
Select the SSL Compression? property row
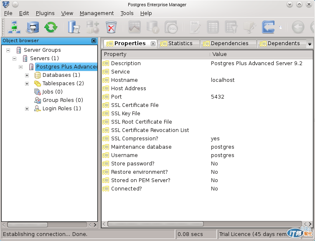pyautogui.click(x=207, y=139)
